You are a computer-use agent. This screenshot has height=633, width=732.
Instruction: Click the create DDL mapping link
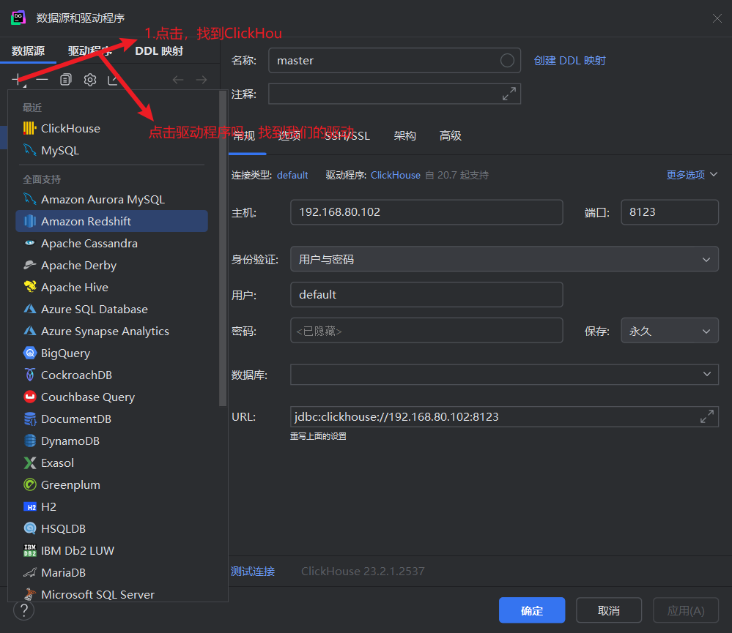pyautogui.click(x=569, y=61)
